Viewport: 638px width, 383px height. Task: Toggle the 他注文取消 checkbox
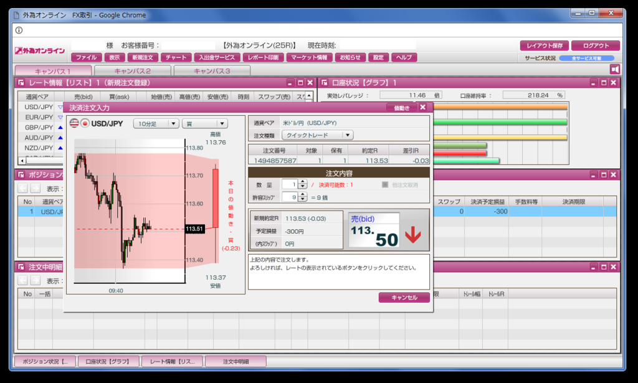(385, 184)
